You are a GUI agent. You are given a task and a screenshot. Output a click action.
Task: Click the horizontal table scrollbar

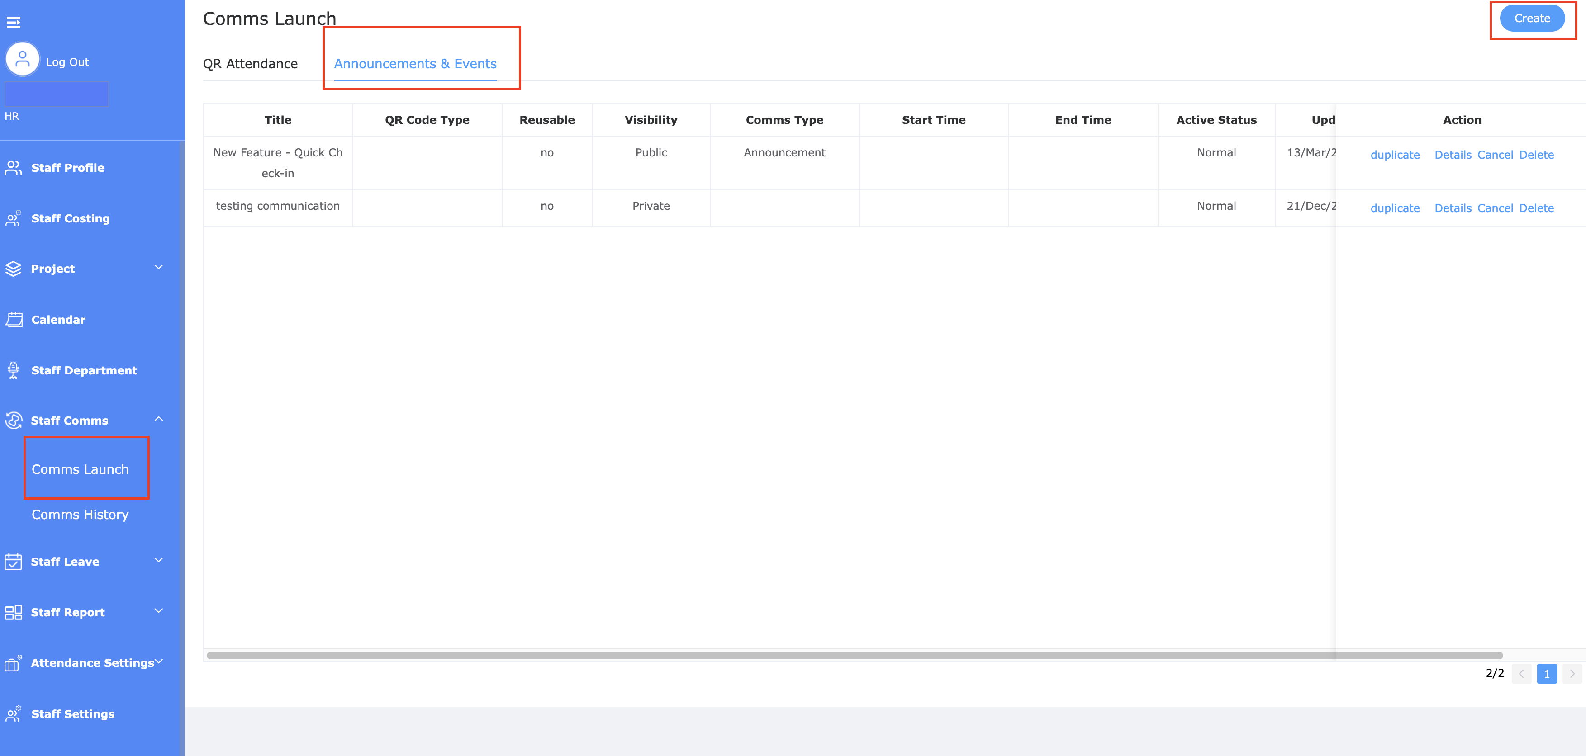point(854,656)
